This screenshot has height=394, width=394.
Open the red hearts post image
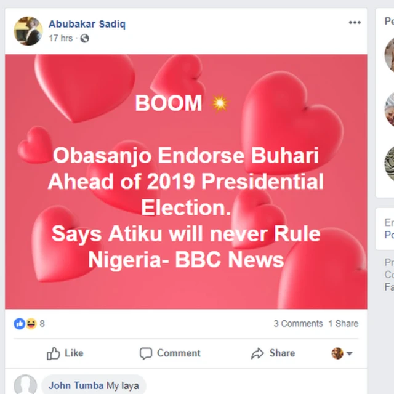tap(186, 182)
